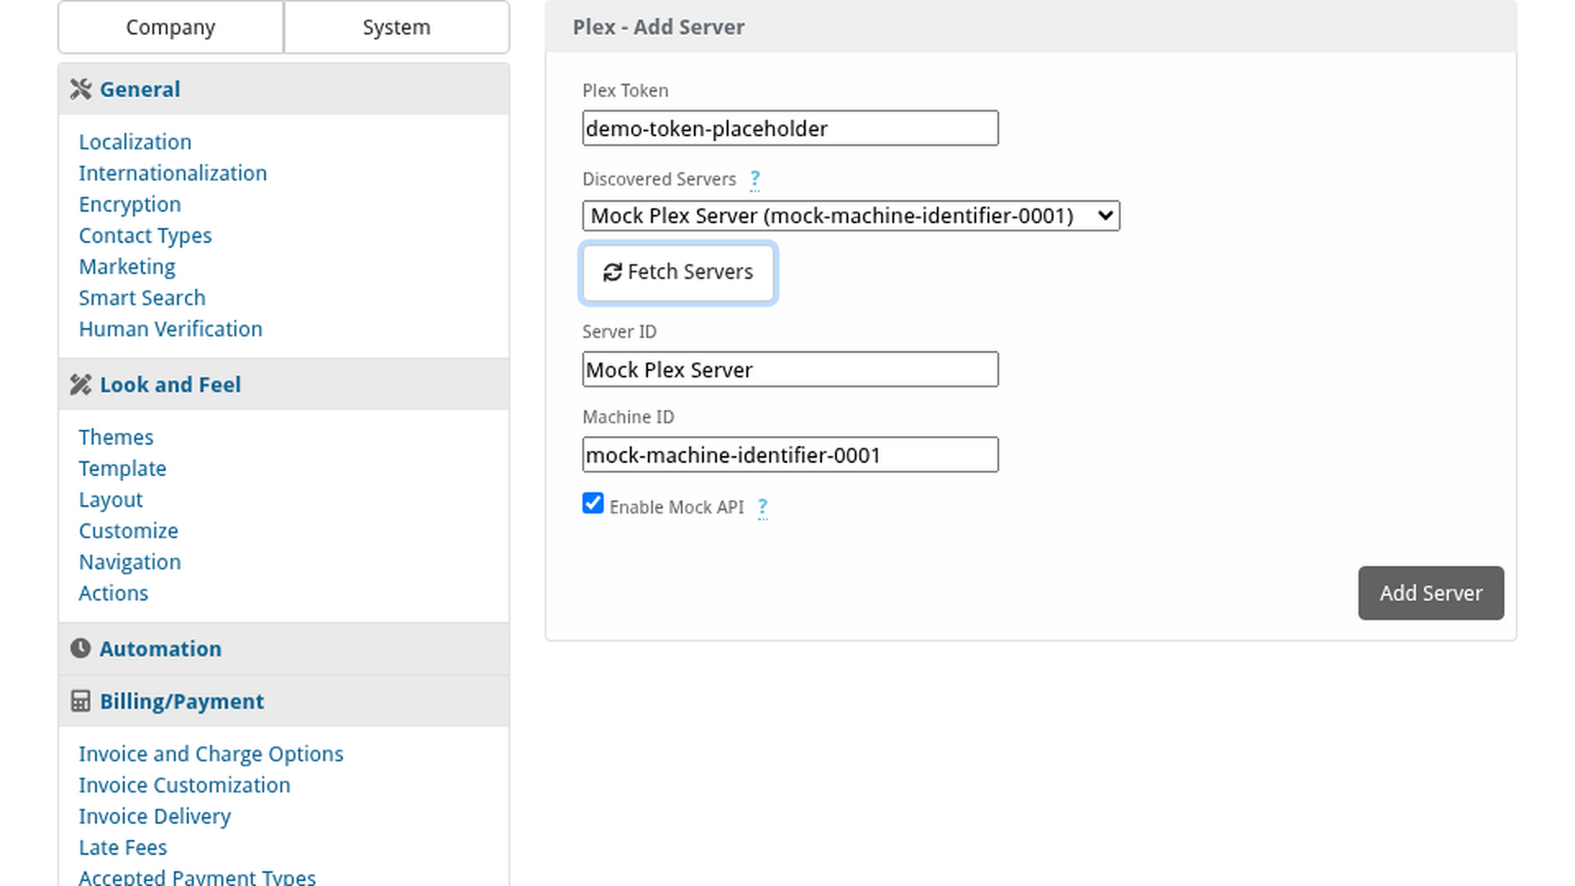Image resolution: width=1575 pixels, height=886 pixels.
Task: Click the General section tools icon
Action: pyautogui.click(x=80, y=89)
